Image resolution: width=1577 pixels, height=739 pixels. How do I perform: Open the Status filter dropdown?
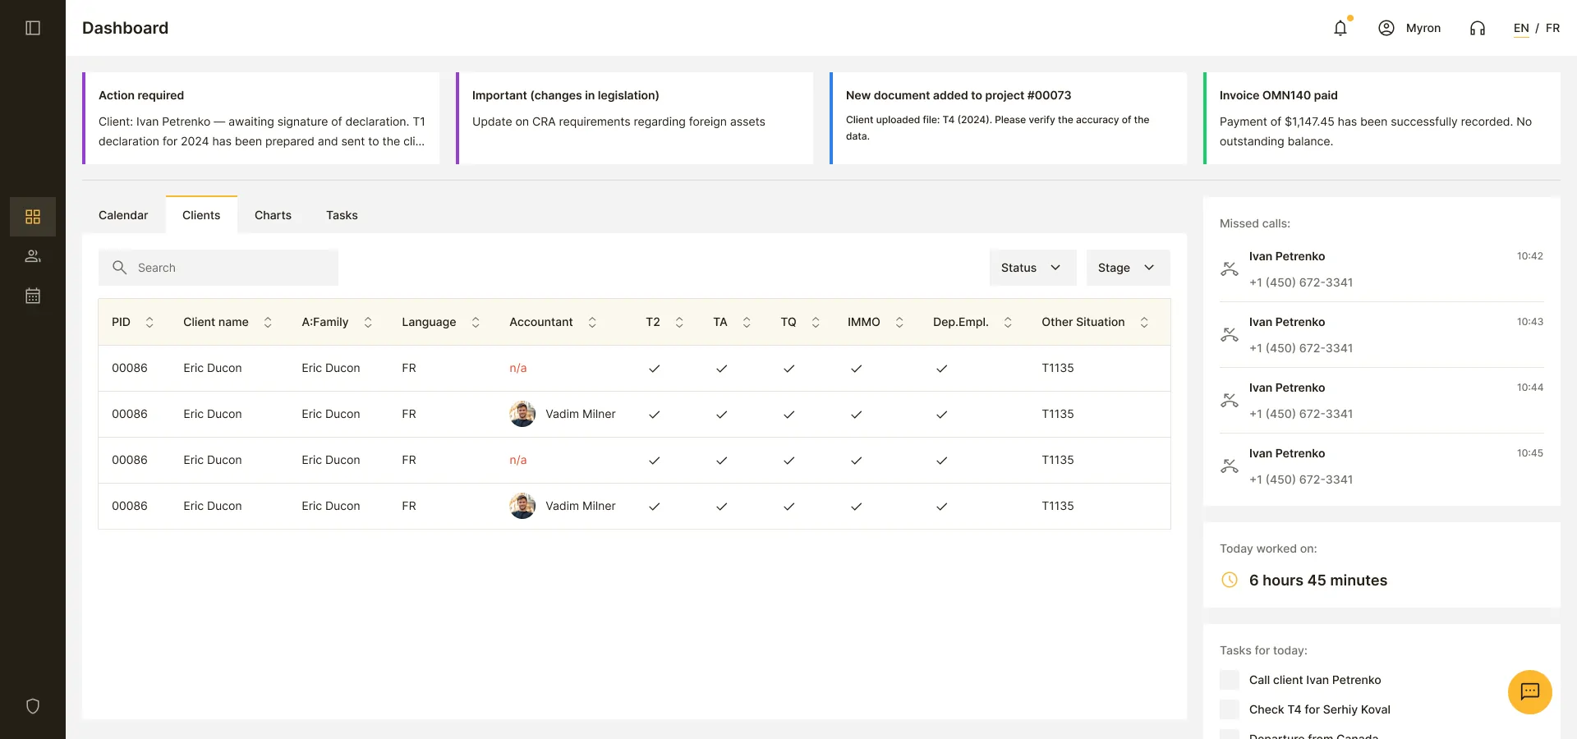coord(1032,268)
